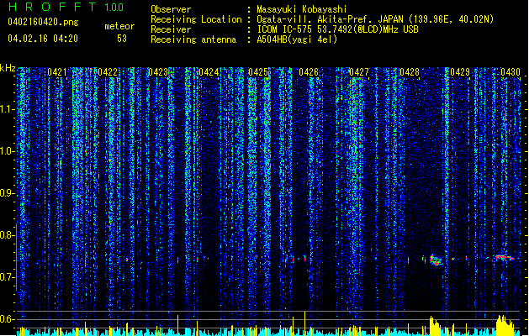Viewport: 529px width, 336px height.
Task: Click the 1.1 kHz axis label
Action: pyautogui.click(x=7, y=109)
